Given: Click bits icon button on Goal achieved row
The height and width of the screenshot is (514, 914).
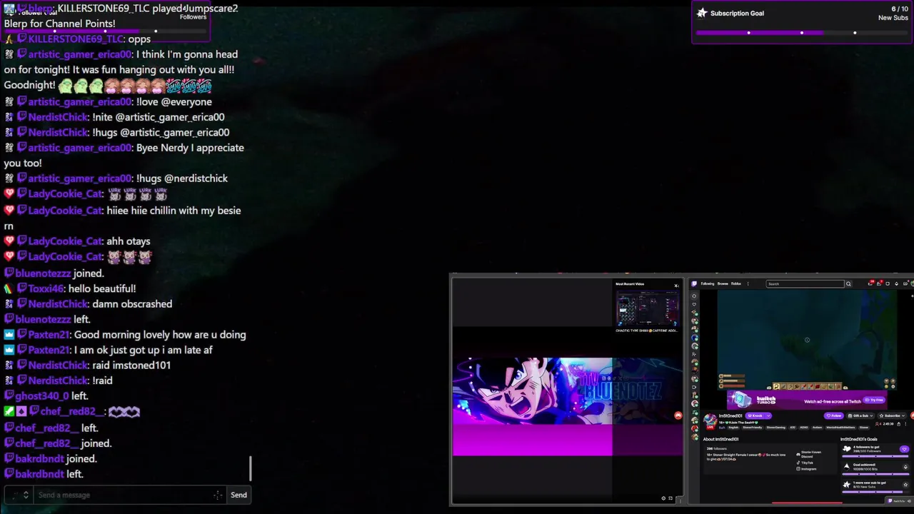Looking at the screenshot, I should tap(905, 467).
